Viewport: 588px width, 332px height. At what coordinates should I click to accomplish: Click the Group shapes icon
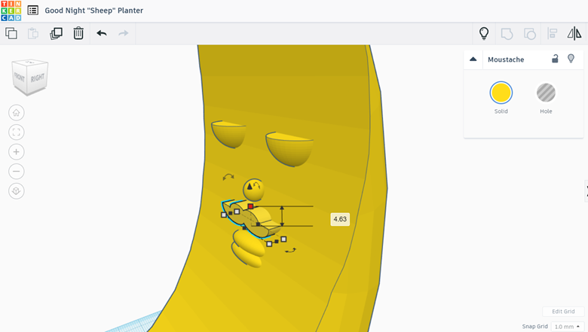507,34
